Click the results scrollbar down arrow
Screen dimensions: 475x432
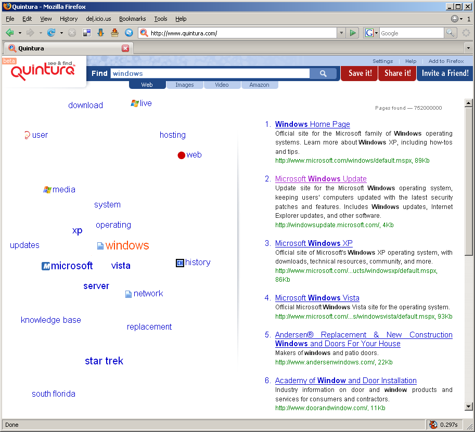(x=468, y=407)
